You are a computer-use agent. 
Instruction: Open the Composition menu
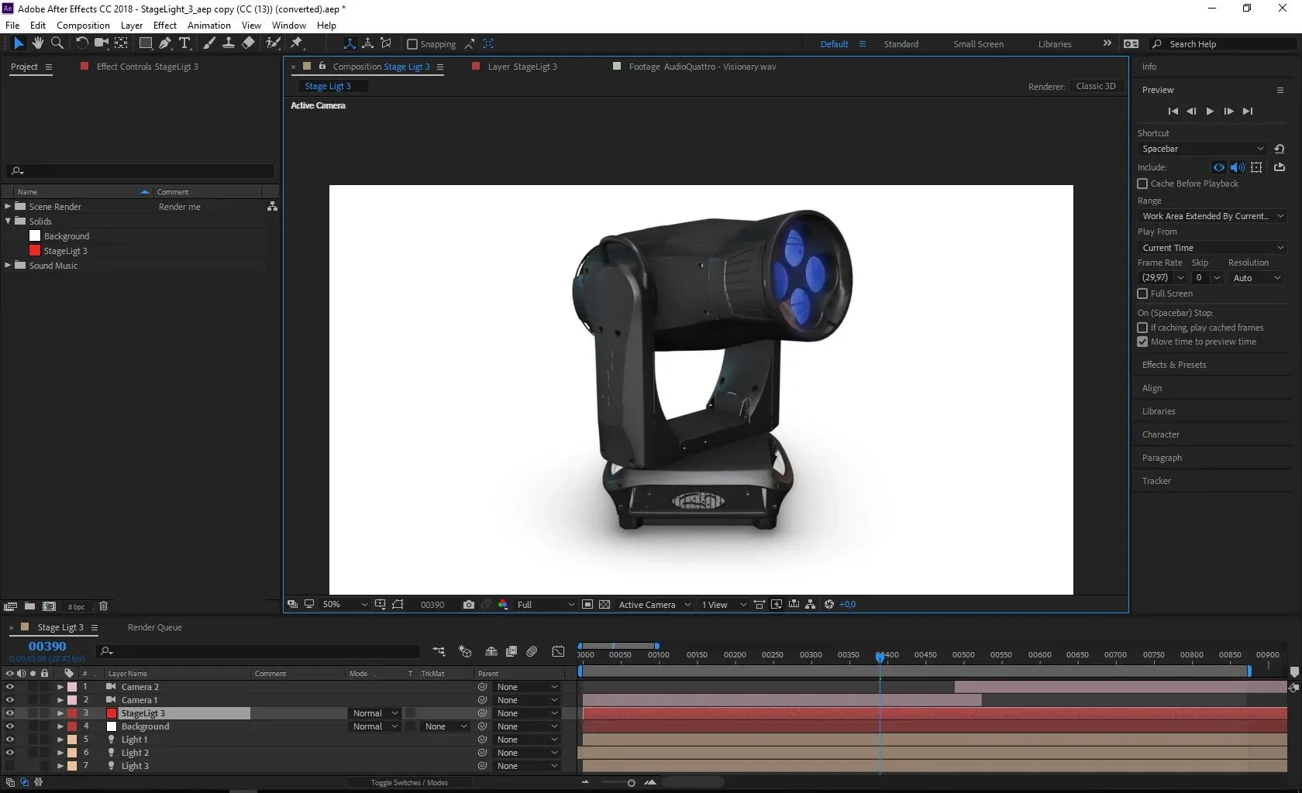click(83, 26)
